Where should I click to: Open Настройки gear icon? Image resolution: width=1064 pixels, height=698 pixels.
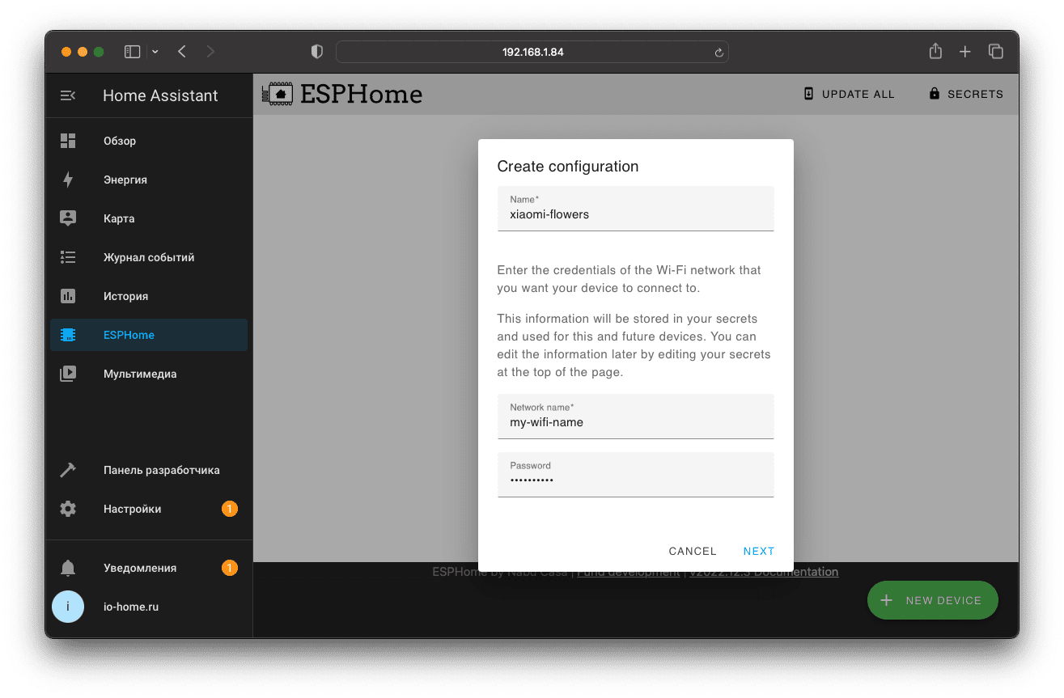pos(68,509)
